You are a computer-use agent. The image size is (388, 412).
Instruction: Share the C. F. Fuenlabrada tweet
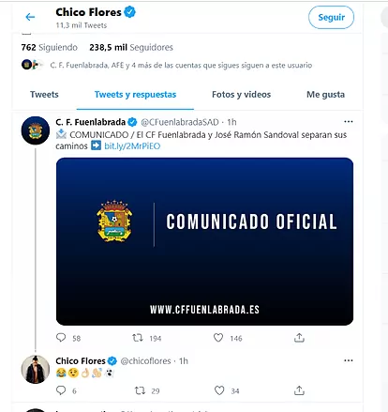tap(299, 338)
